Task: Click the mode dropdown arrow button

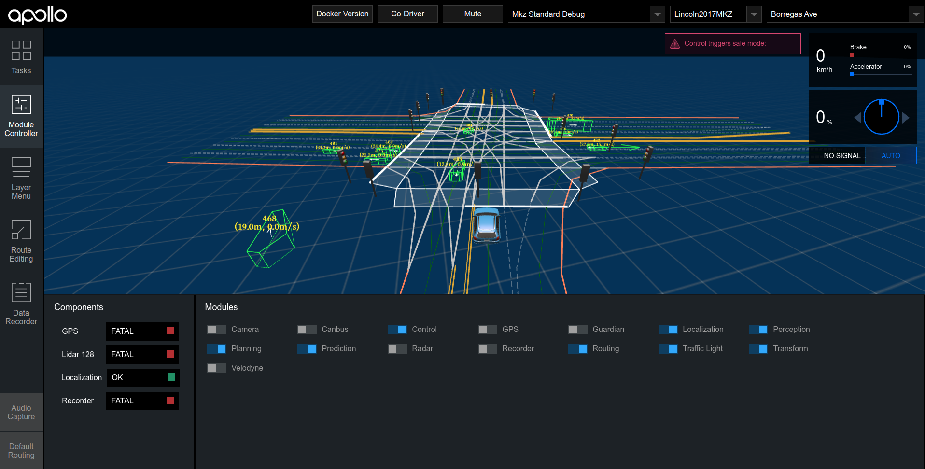Action: (x=658, y=14)
